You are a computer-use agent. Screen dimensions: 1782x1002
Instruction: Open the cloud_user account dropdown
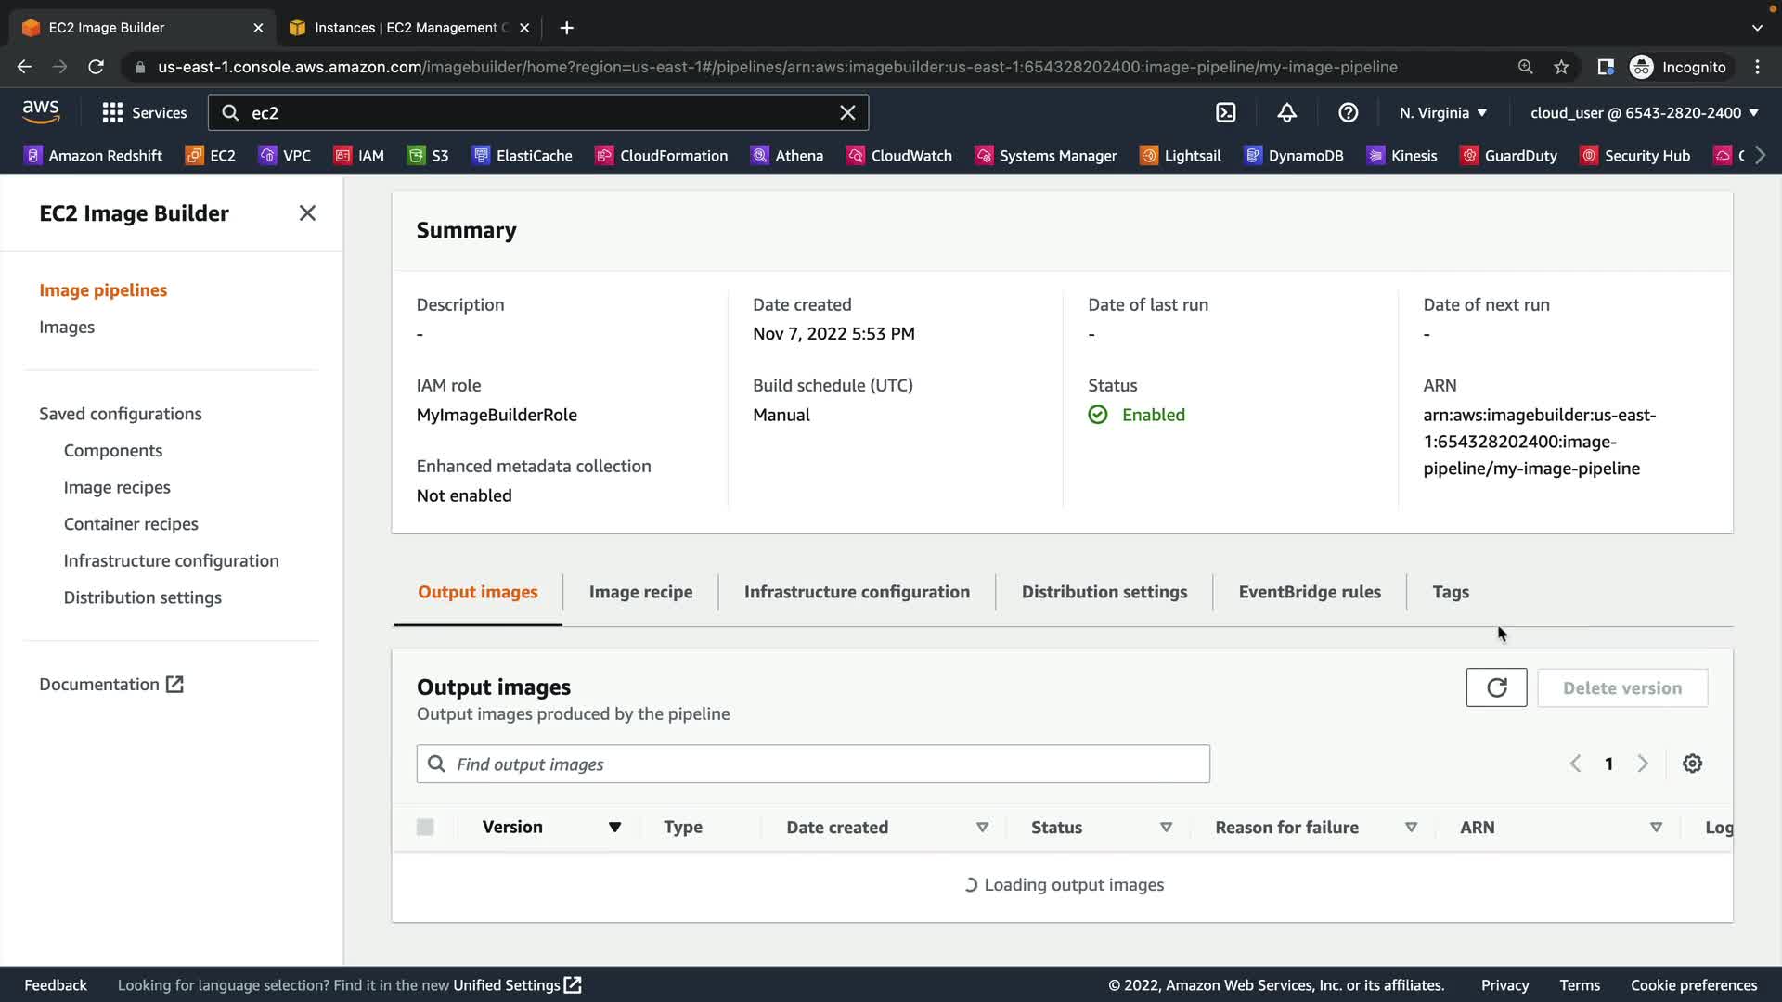pos(1644,112)
